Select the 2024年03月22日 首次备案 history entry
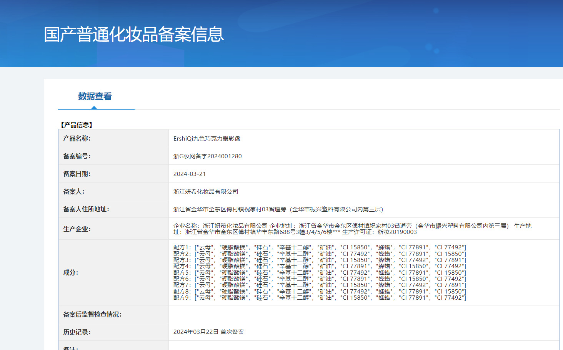 click(x=208, y=332)
